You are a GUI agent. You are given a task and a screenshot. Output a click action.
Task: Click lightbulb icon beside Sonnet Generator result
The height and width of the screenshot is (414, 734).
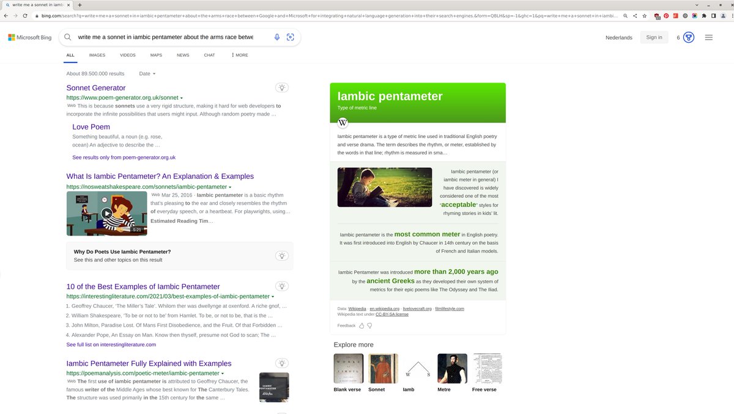pyautogui.click(x=282, y=87)
